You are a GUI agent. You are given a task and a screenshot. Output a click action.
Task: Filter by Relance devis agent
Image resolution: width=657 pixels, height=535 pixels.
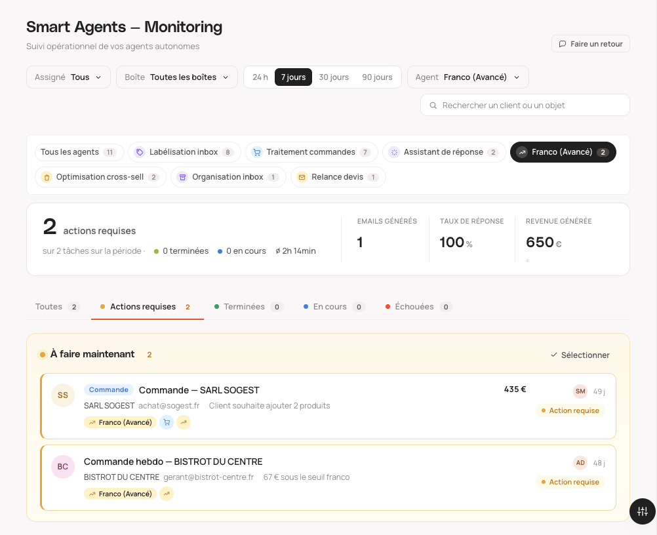pyautogui.click(x=338, y=177)
